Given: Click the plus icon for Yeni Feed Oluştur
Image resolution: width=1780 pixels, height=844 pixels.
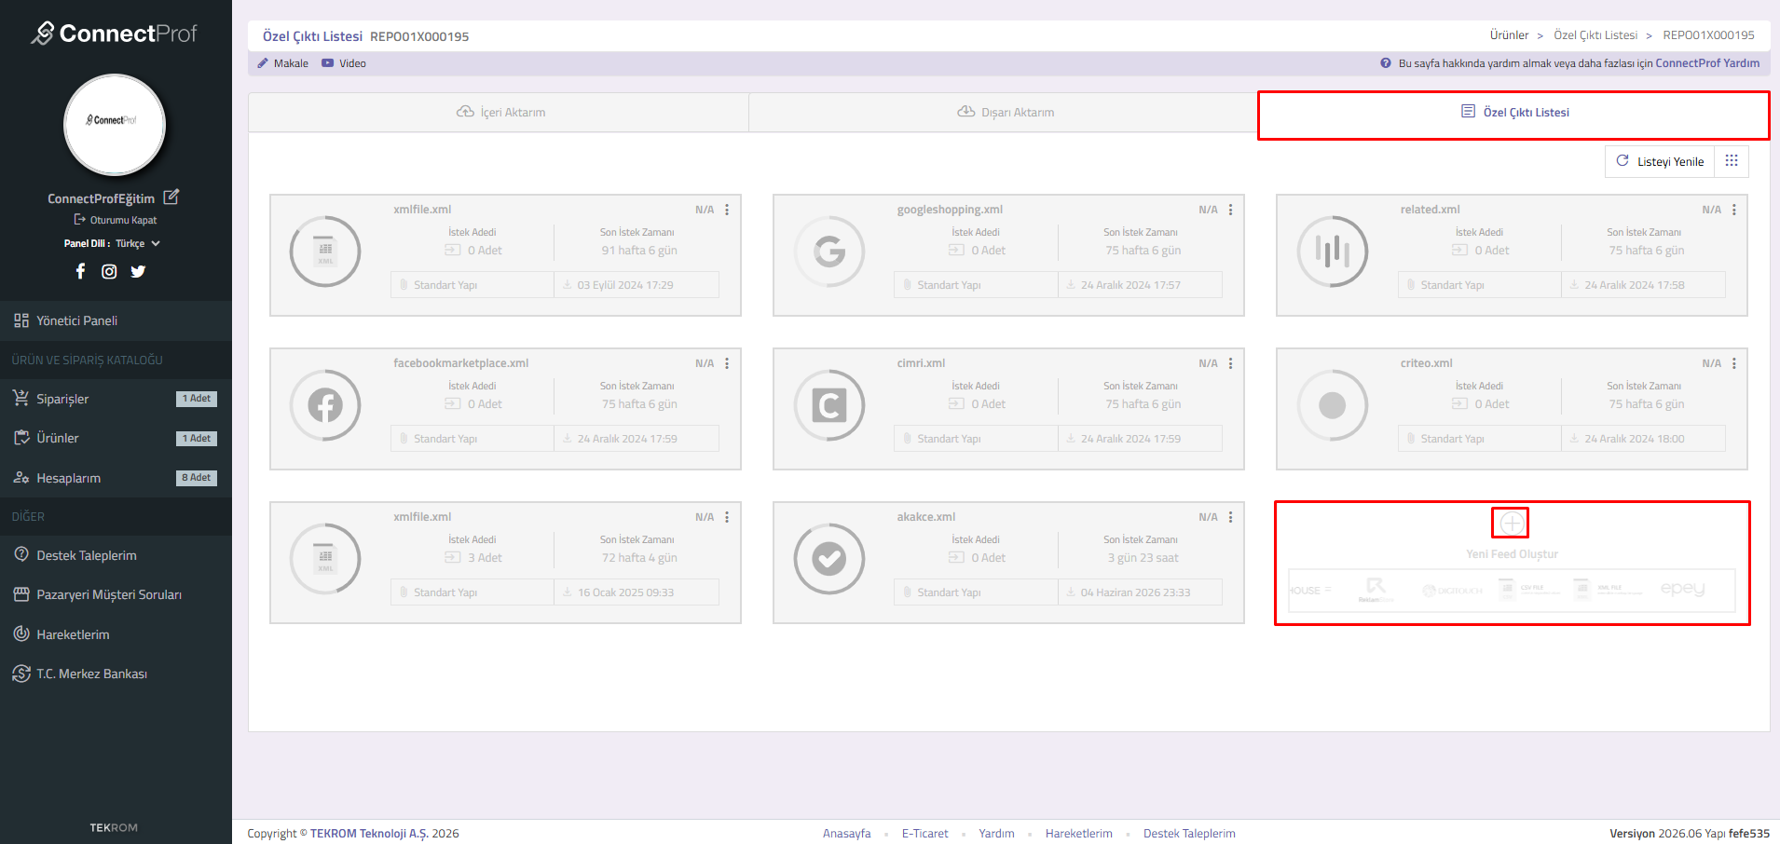Looking at the screenshot, I should tap(1512, 524).
